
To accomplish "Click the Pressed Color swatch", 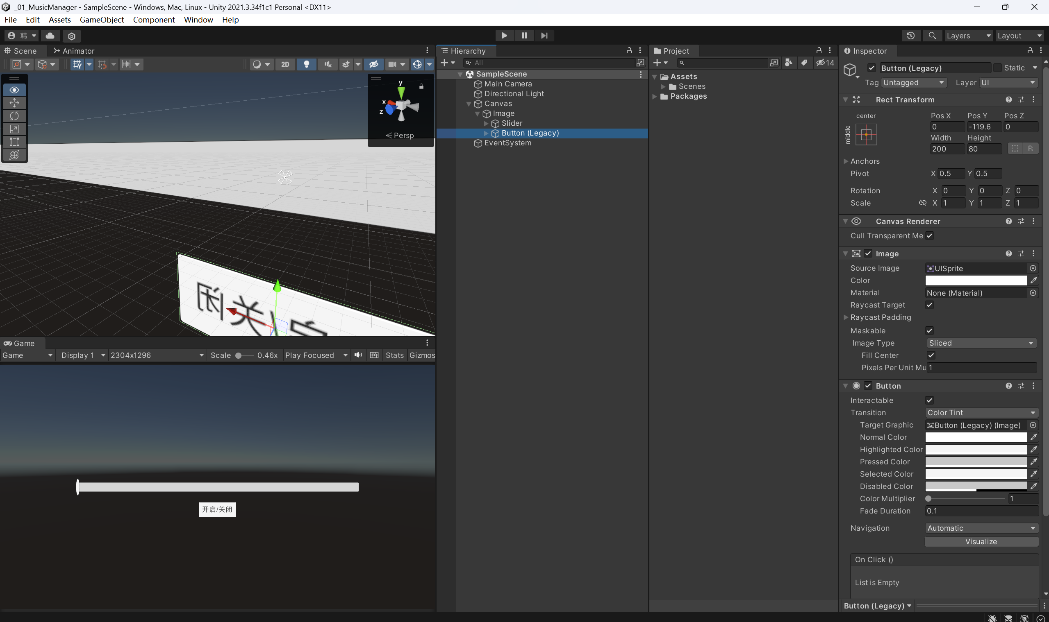I will (976, 462).
